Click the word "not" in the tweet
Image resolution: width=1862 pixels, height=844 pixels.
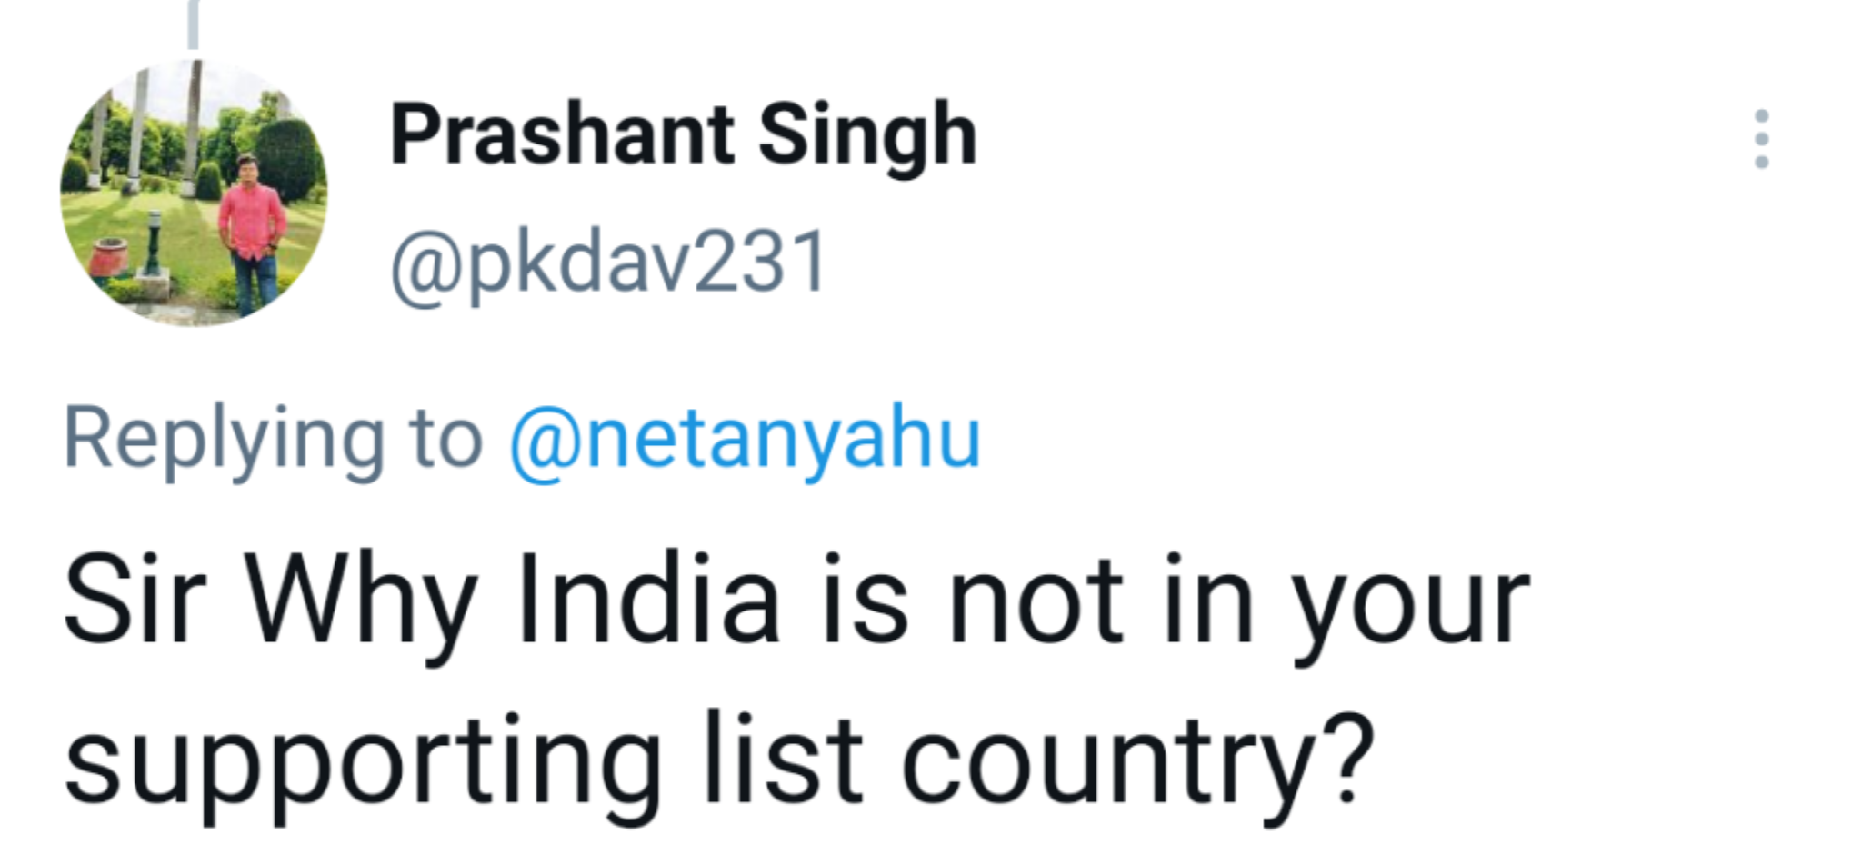pos(1035,601)
